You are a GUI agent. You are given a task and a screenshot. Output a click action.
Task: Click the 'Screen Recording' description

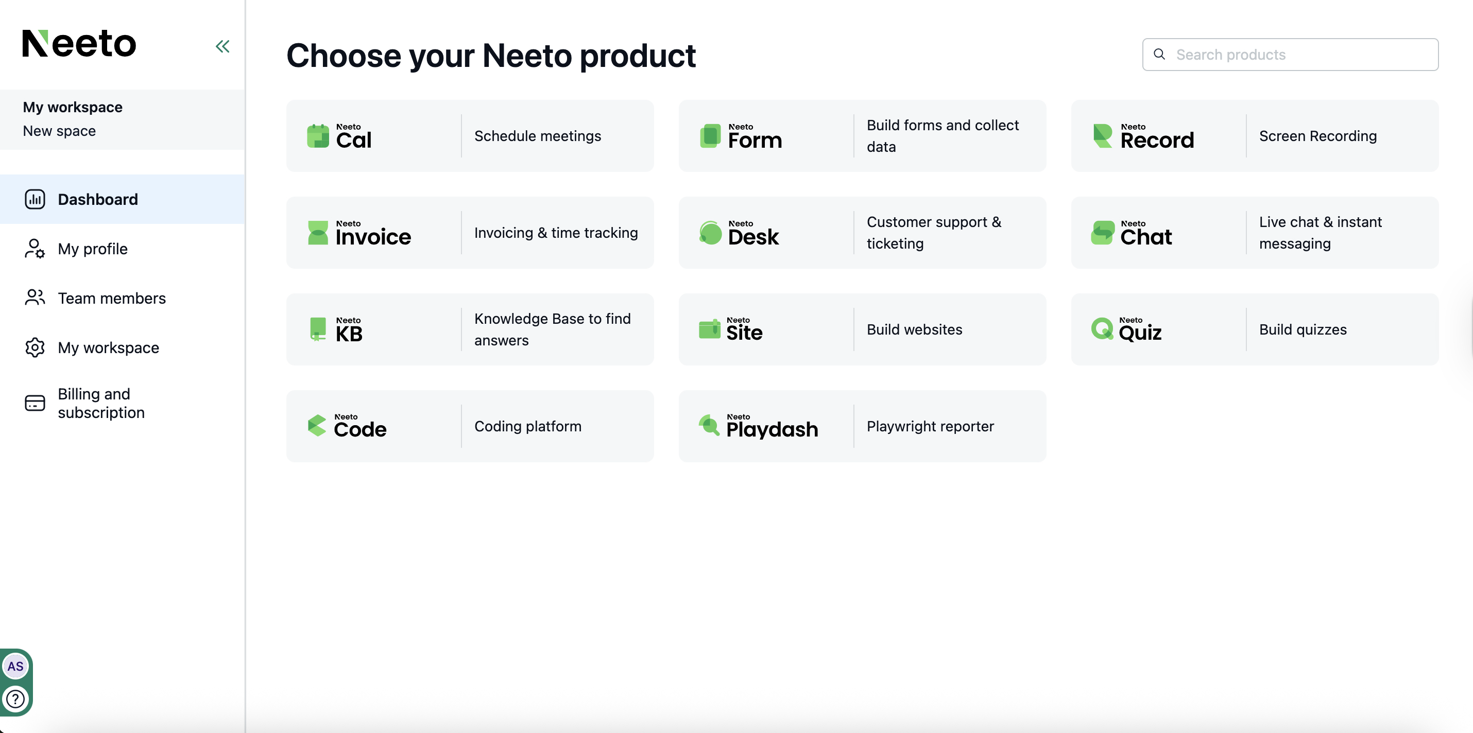[1317, 136]
